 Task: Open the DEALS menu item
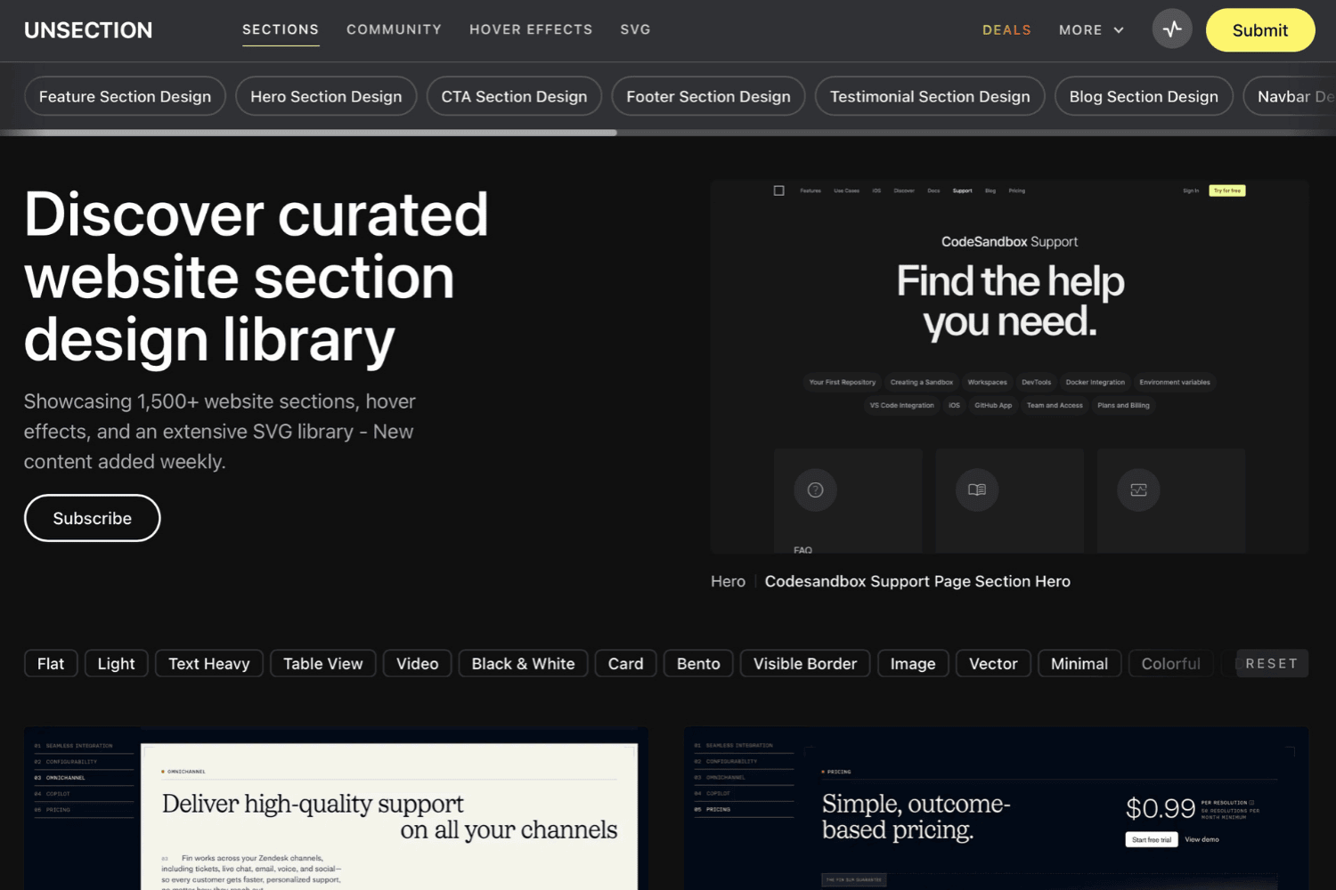(x=1006, y=30)
